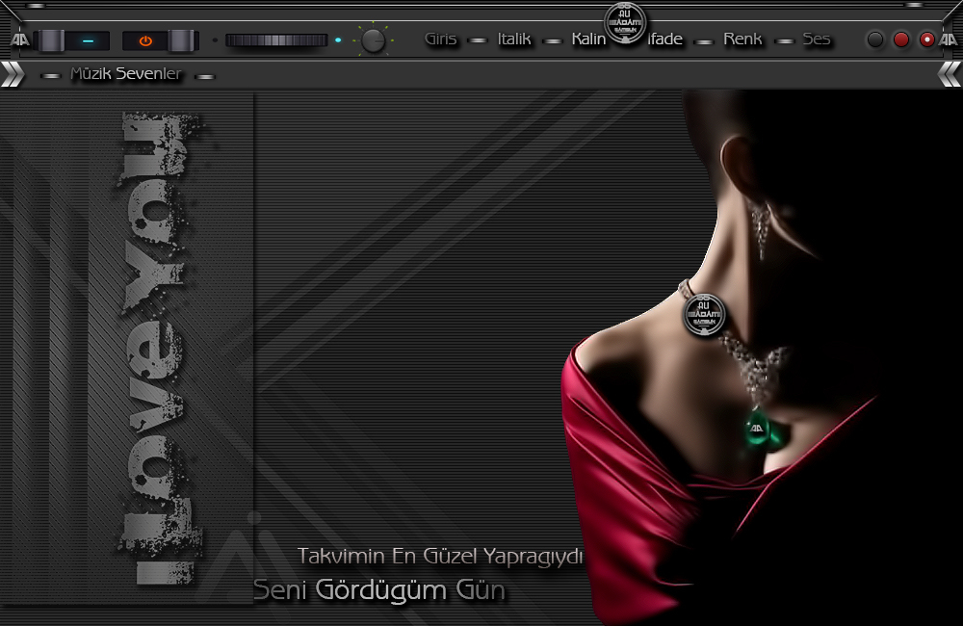This screenshot has width=963, height=626.
Task: Click the Giris label in the toolbar
Action: [x=441, y=39]
